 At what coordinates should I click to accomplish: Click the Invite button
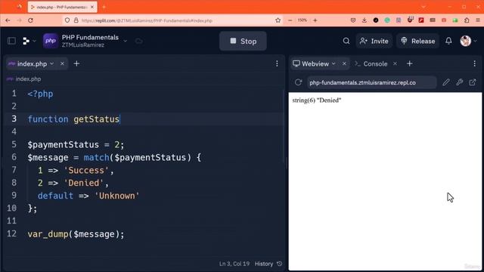coord(374,41)
